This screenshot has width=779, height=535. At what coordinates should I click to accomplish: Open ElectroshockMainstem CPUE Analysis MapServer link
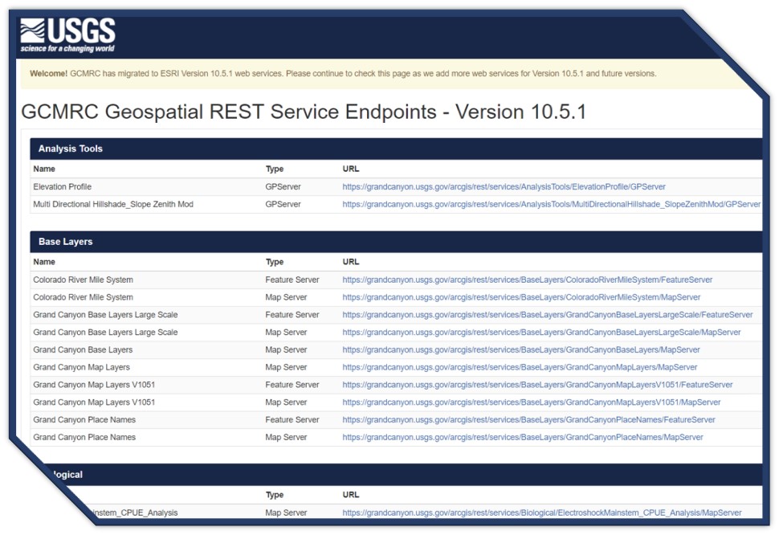[x=541, y=513]
